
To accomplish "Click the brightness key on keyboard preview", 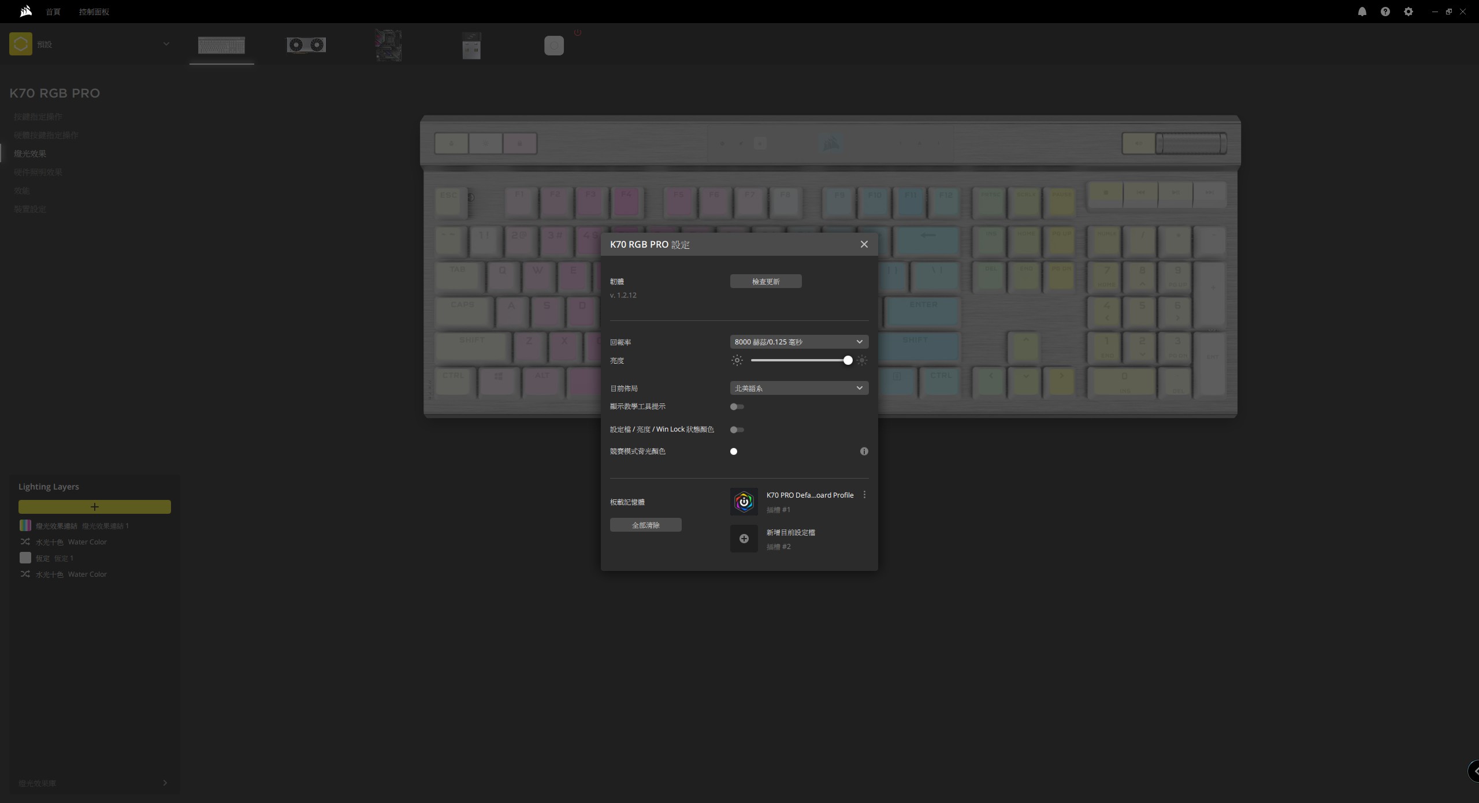I will pyautogui.click(x=485, y=143).
